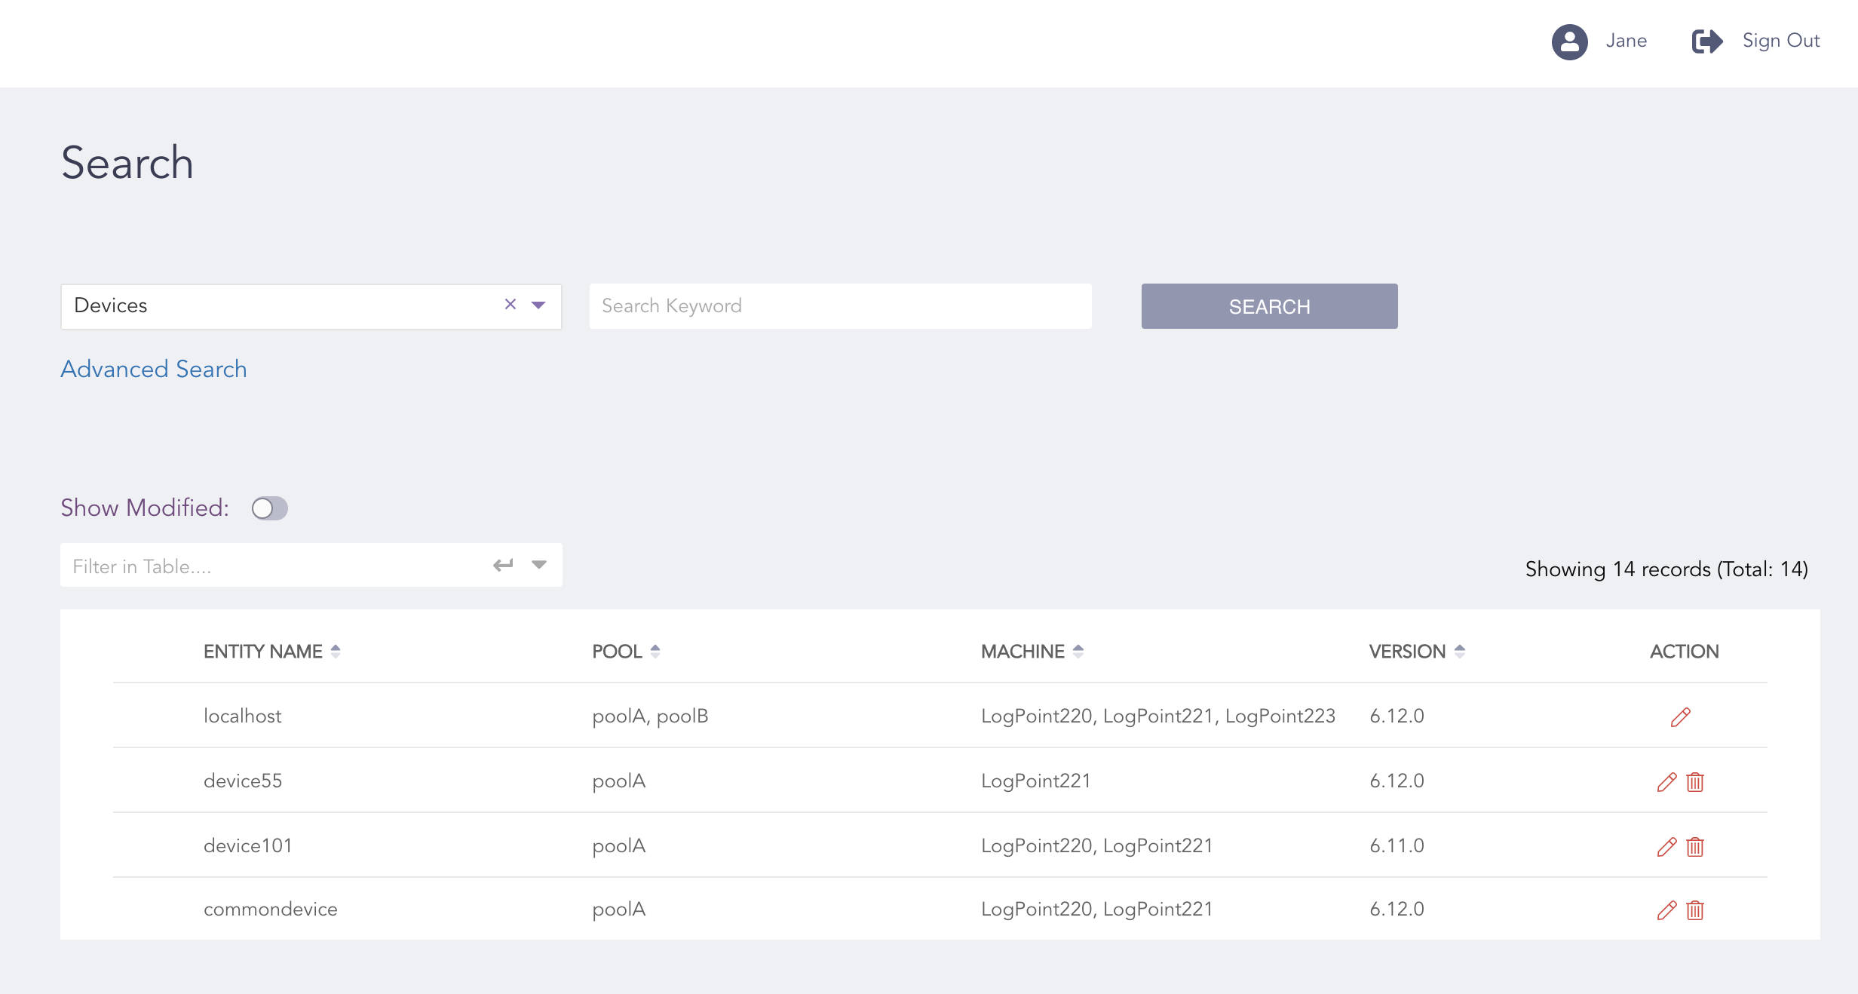Click the SEARCH button
This screenshot has width=1858, height=994.
[x=1269, y=306]
